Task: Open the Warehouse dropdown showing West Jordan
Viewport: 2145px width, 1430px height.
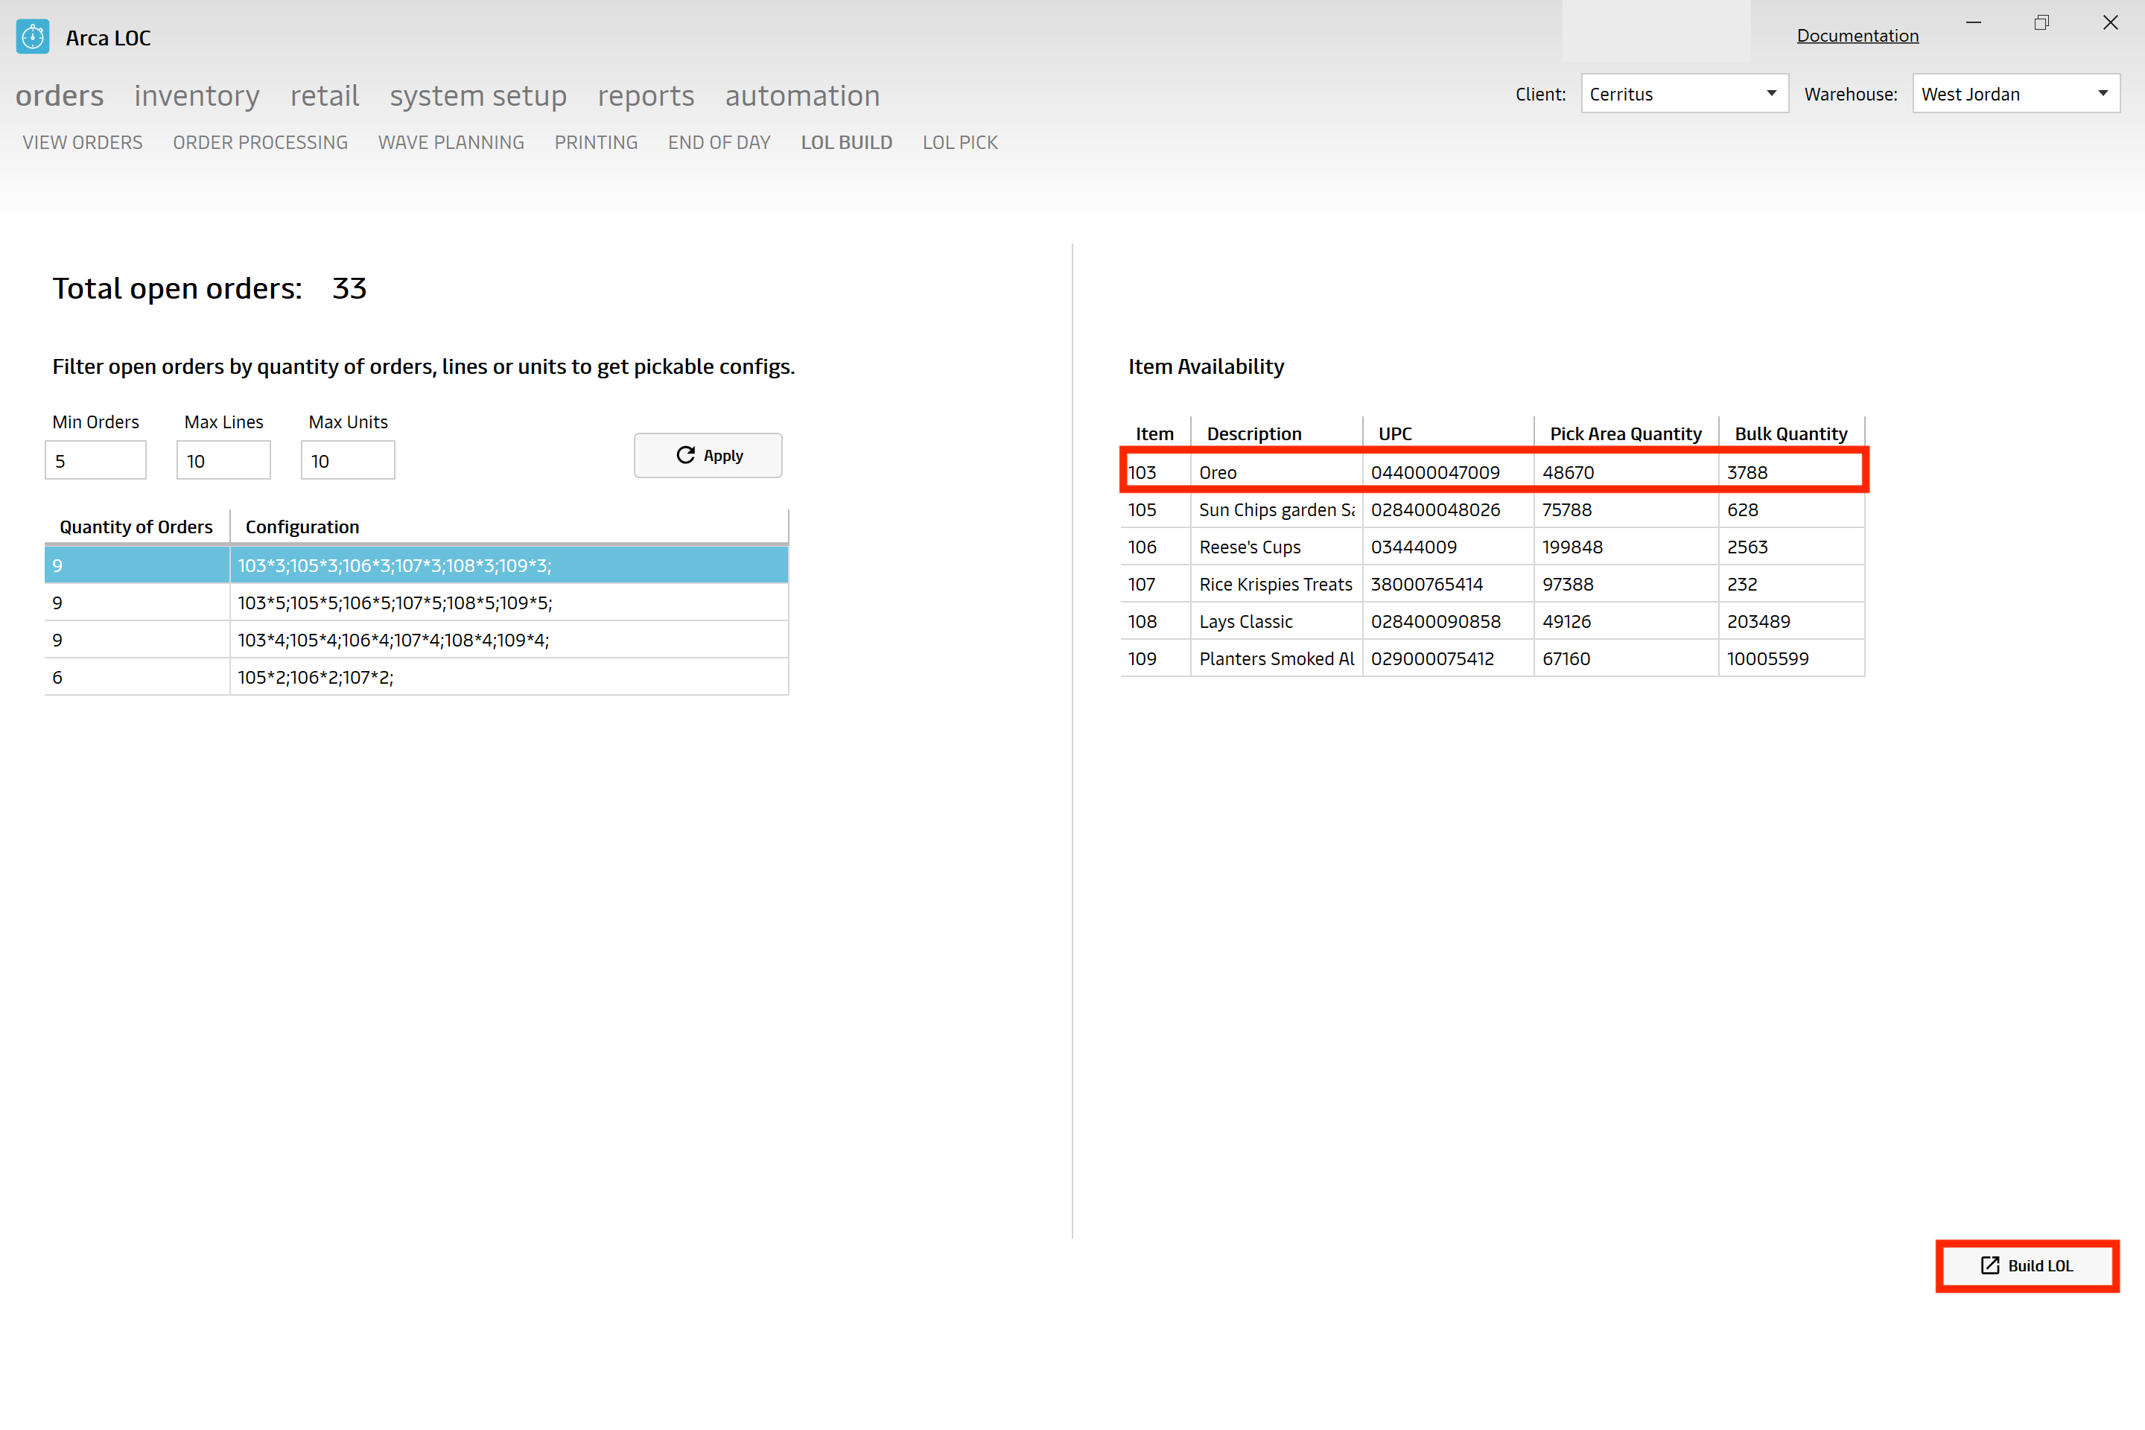Action: tap(2015, 94)
